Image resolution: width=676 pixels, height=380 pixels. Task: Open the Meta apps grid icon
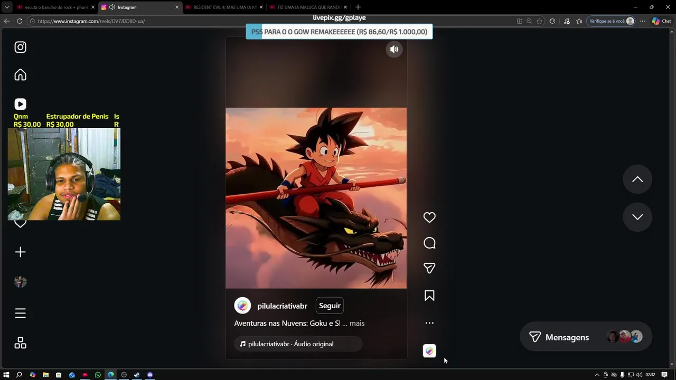[x=20, y=343]
